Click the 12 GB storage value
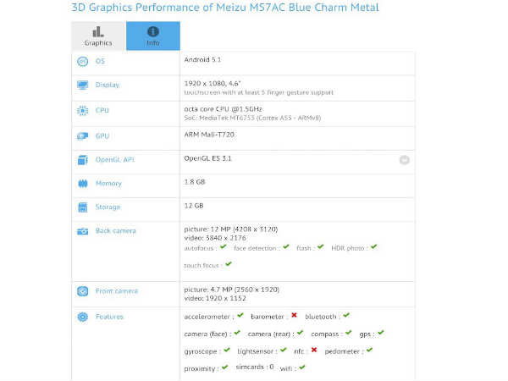Viewport: 508px width, 381px height. [194, 206]
